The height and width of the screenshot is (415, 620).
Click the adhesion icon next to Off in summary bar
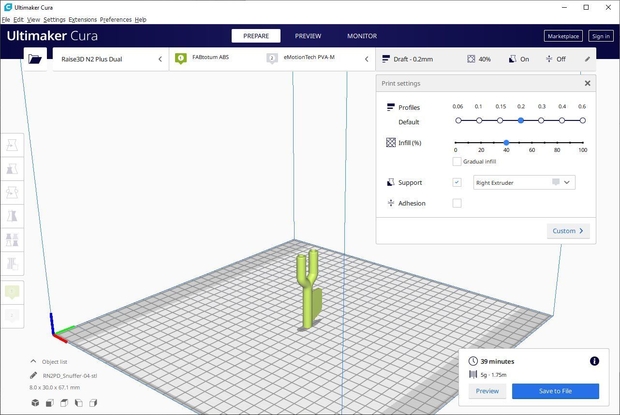tap(549, 59)
